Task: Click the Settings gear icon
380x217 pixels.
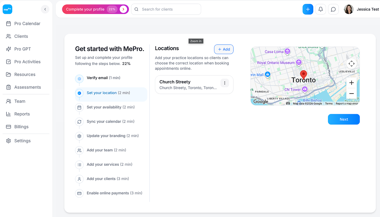Action: [x=8, y=141]
